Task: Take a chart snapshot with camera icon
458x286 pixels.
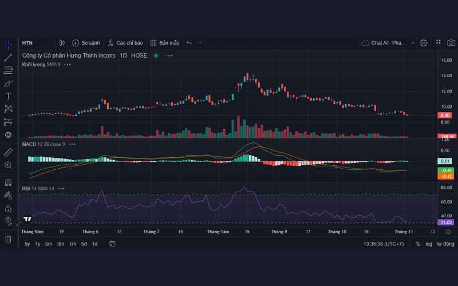Action: (452, 43)
